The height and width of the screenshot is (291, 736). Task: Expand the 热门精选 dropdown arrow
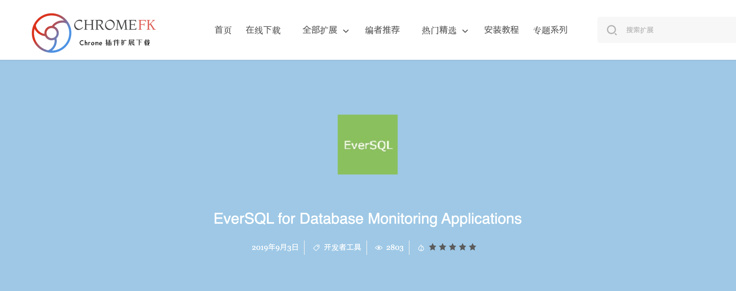(465, 31)
